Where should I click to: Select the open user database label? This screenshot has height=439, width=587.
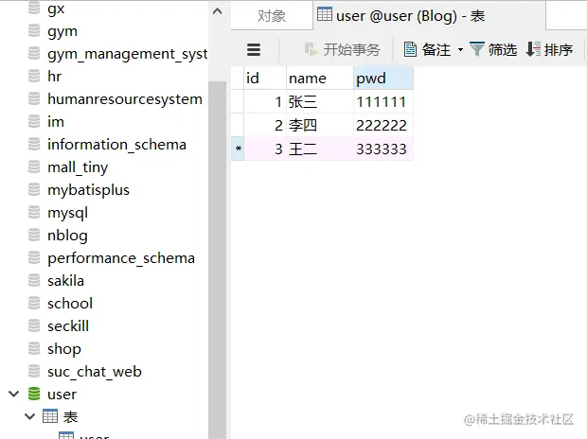pyautogui.click(x=62, y=395)
